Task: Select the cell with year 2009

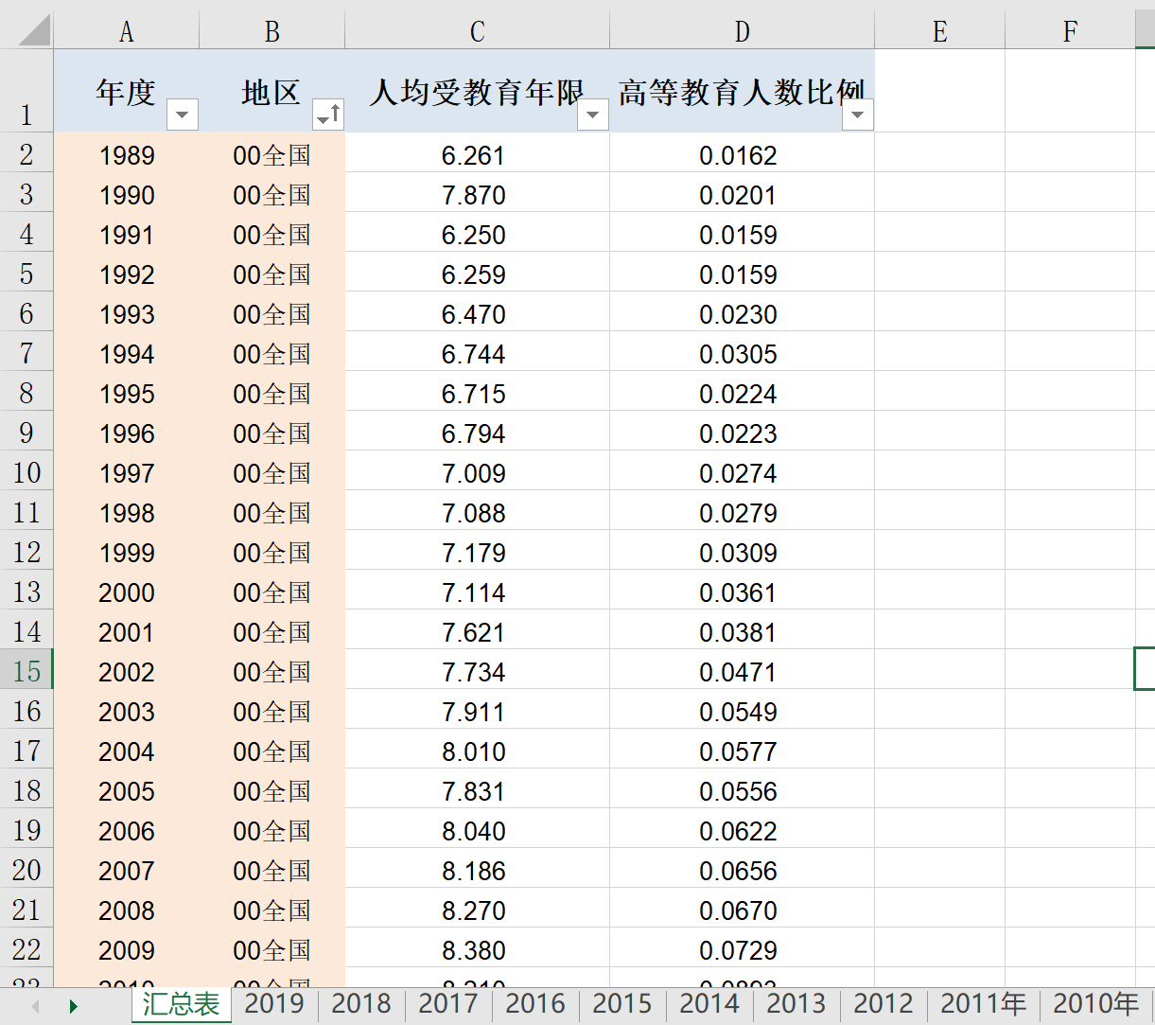Action: 127,949
